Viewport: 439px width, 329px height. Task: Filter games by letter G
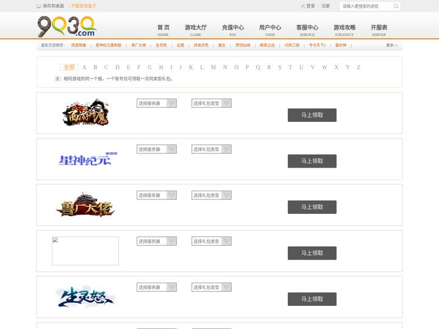pyautogui.click(x=150, y=68)
